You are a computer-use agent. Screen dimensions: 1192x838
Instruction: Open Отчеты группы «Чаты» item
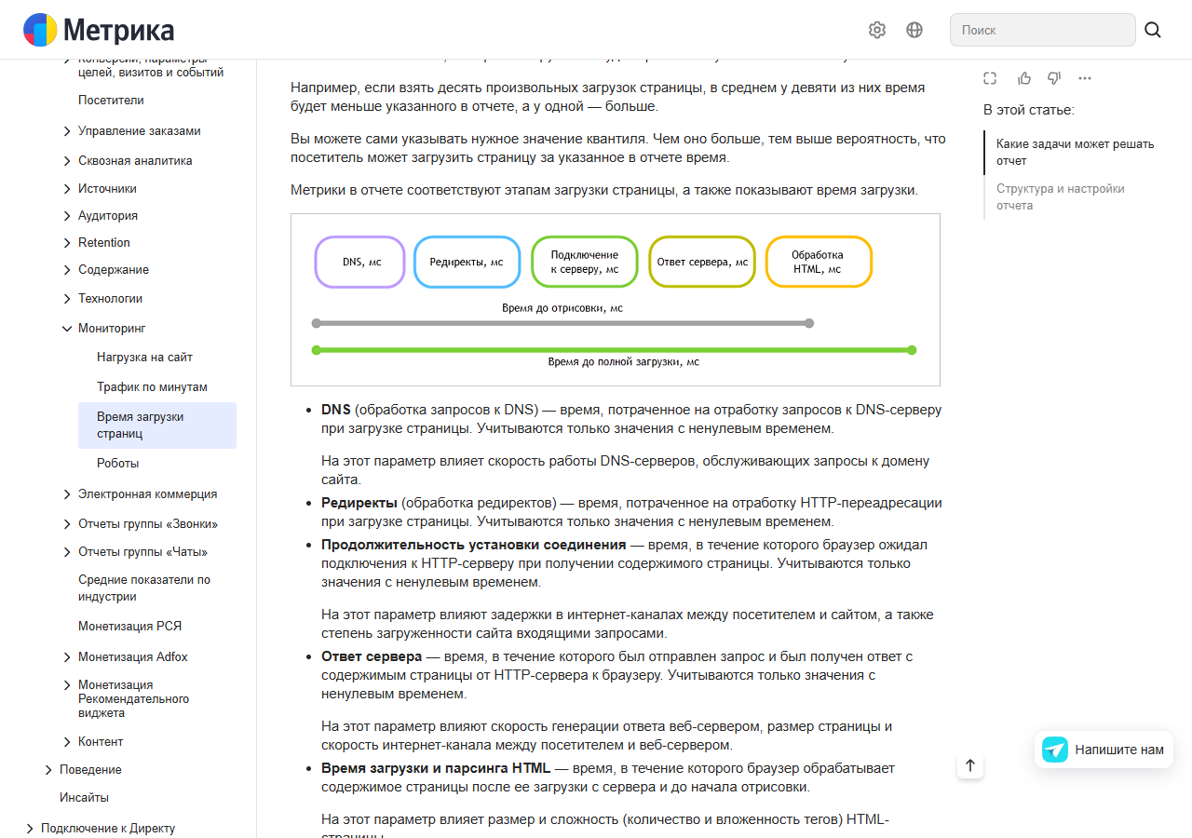click(x=142, y=552)
